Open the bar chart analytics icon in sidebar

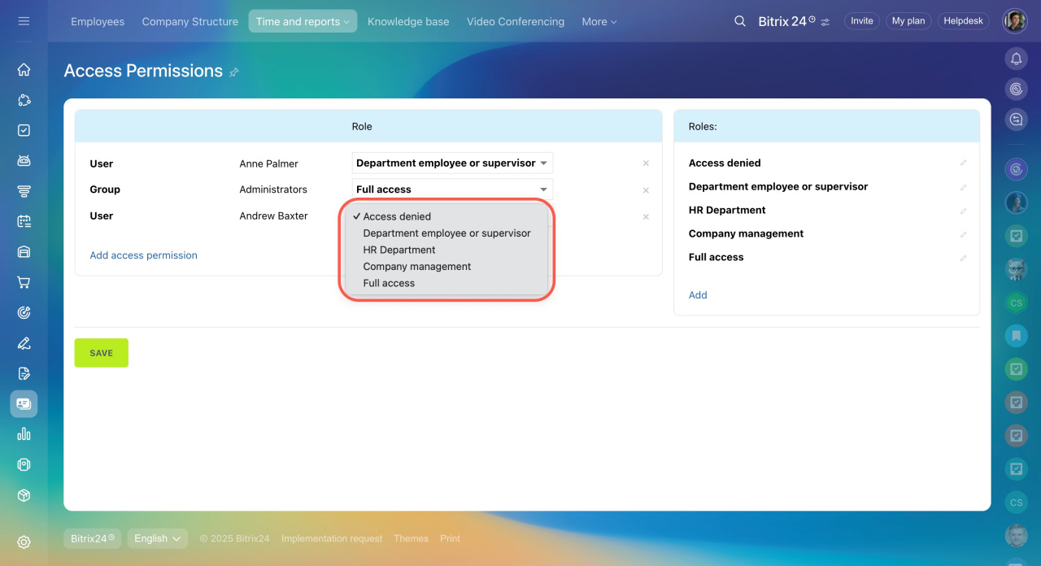coord(24,434)
